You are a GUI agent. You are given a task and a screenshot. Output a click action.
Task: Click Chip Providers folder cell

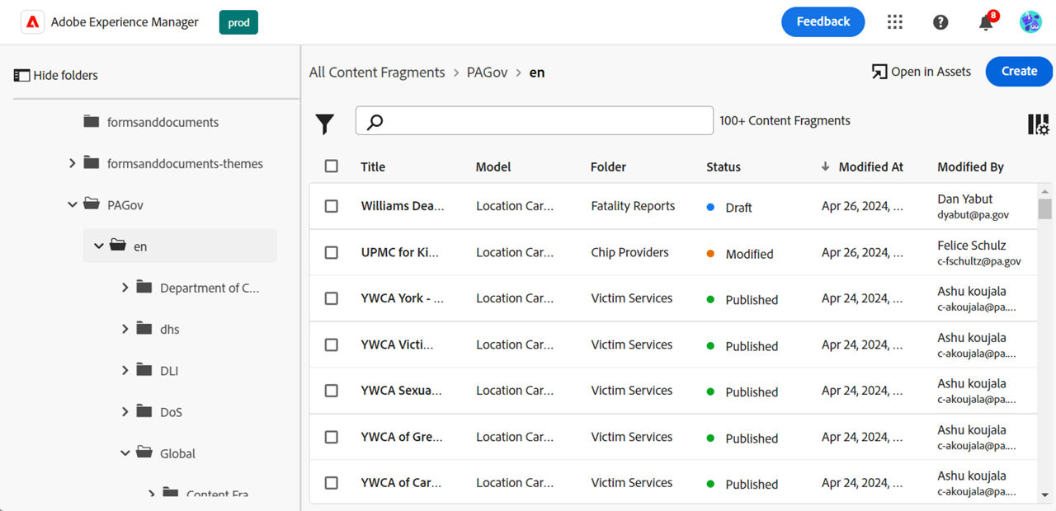(x=629, y=252)
